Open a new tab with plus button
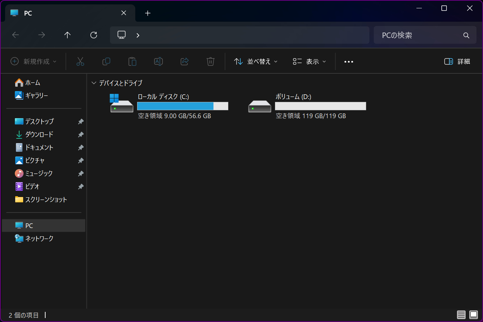The width and height of the screenshot is (483, 322). [148, 13]
